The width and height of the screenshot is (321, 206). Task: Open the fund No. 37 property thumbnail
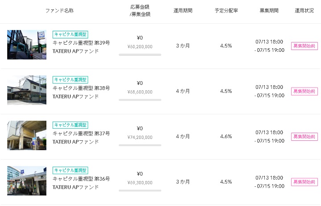pyautogui.click(x=27, y=135)
